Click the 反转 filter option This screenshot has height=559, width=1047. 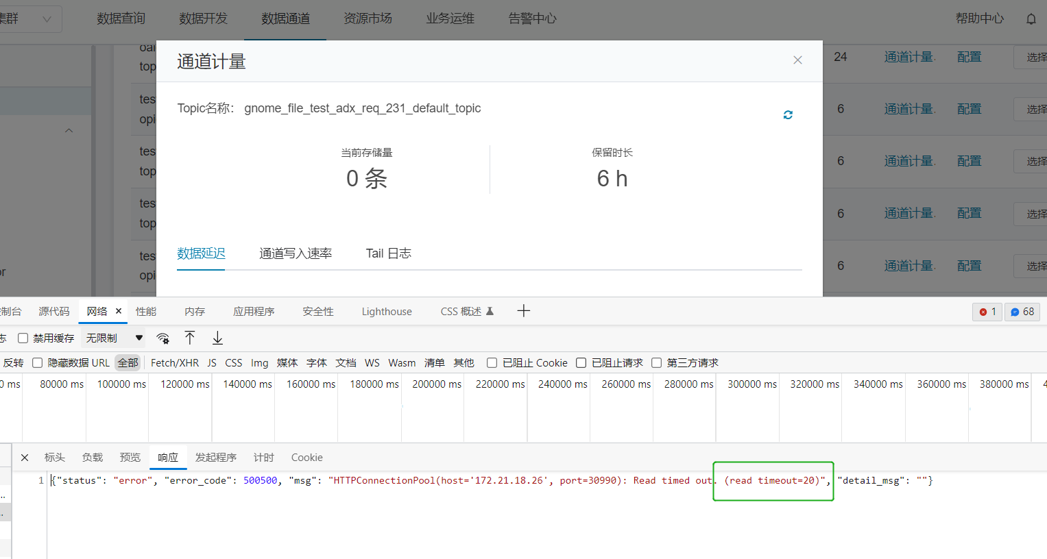pos(13,363)
